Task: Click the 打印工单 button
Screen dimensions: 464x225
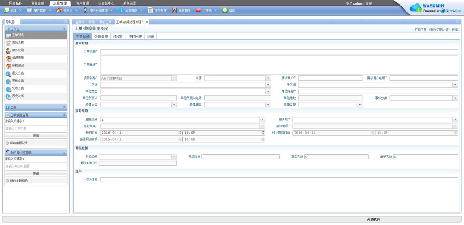Action: [x=420, y=29]
